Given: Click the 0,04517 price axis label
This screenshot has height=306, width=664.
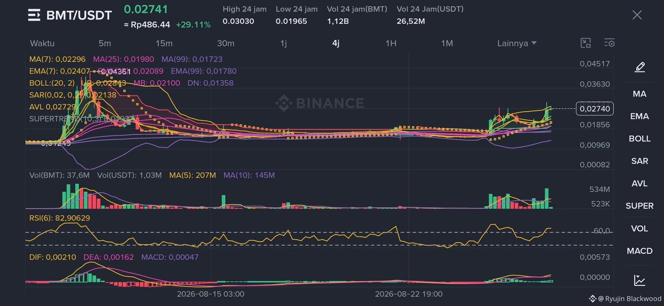Looking at the screenshot, I should point(595,64).
